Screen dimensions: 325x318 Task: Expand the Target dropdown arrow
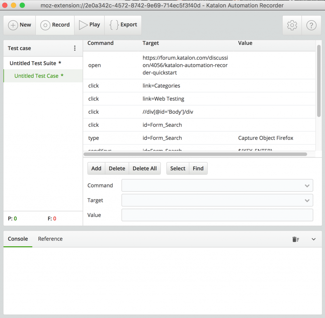click(307, 201)
